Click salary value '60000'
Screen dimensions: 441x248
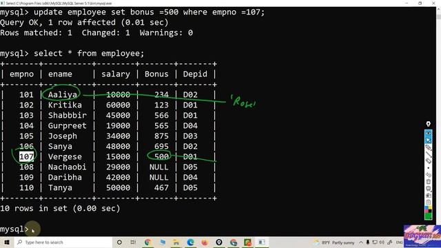click(118, 105)
